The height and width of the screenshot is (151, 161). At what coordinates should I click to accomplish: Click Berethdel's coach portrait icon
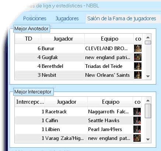coord(138,66)
